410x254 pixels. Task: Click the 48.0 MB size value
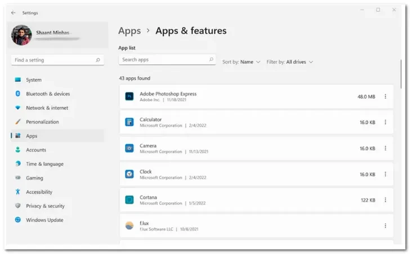pos(366,96)
